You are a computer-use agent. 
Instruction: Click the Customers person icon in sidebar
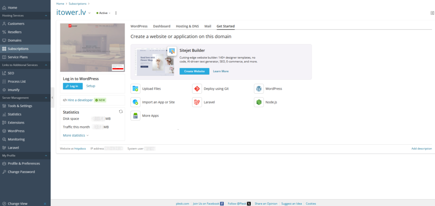[4, 24]
